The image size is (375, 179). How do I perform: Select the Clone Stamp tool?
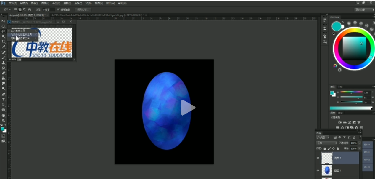(x=4, y=63)
